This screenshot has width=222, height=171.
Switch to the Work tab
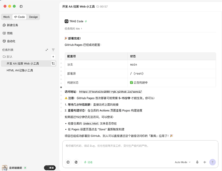[x=6, y=17]
